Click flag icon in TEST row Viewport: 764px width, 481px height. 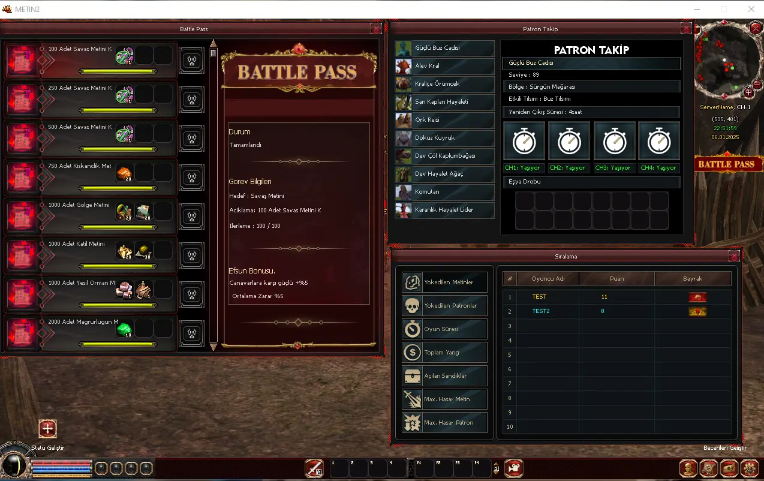click(697, 297)
